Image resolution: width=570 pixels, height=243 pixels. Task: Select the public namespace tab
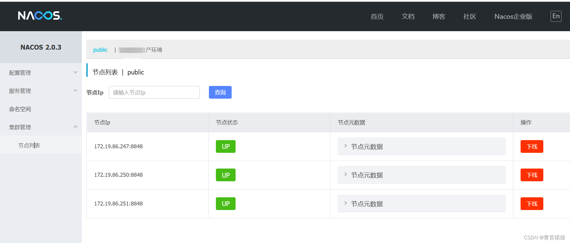click(x=100, y=50)
